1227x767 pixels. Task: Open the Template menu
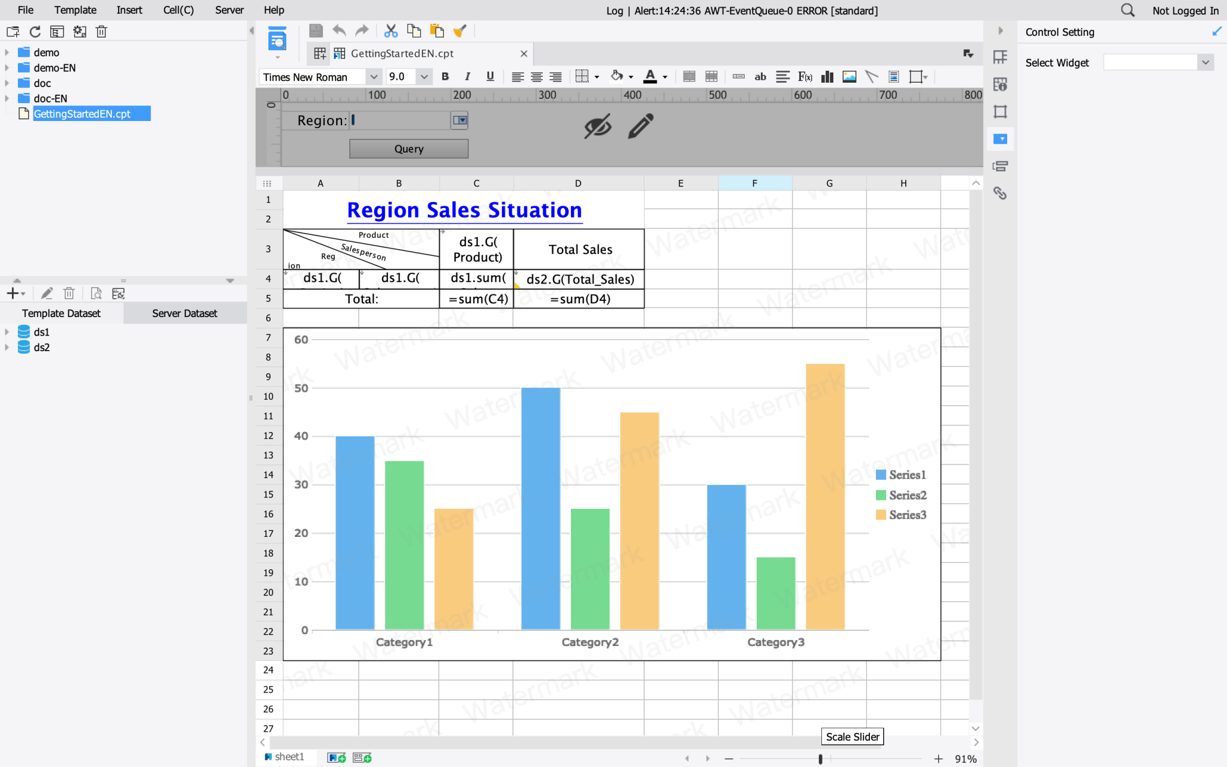pyautogui.click(x=75, y=10)
